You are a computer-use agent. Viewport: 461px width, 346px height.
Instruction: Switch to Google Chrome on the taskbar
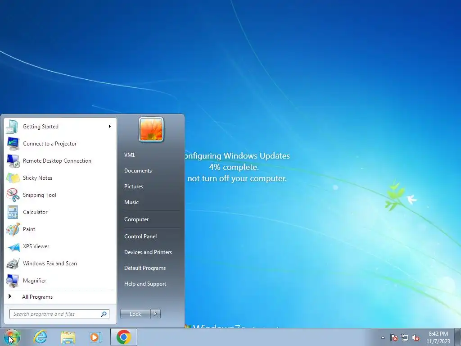point(123,337)
